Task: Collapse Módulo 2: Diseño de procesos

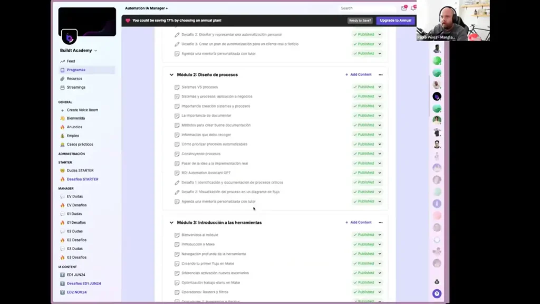Action: [171, 74]
